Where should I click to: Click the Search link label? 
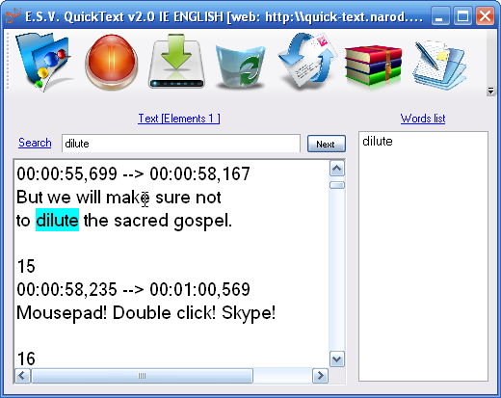point(35,143)
